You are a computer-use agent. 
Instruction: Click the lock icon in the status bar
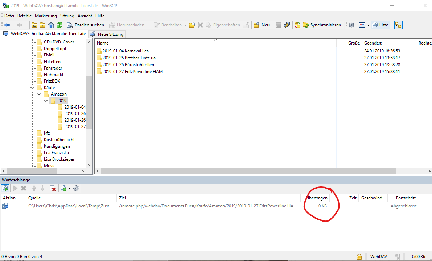pos(359,256)
